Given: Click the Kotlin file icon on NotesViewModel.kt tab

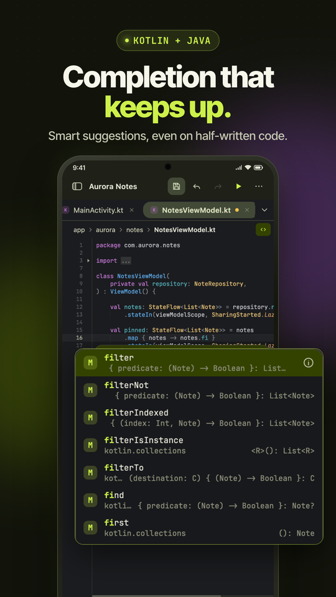Looking at the screenshot, I should click(154, 210).
